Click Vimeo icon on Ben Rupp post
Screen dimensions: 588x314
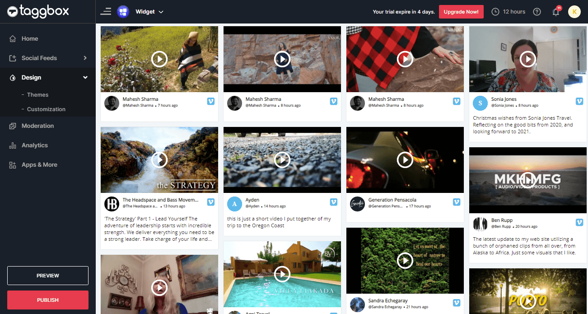pyautogui.click(x=579, y=222)
